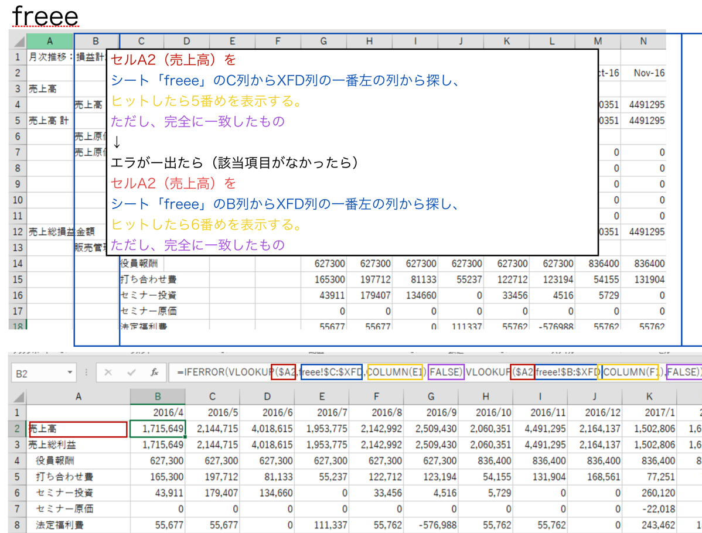
Task: Click value 4,018,615 in row 2 of lower sheet
Action: pyautogui.click(x=267, y=429)
